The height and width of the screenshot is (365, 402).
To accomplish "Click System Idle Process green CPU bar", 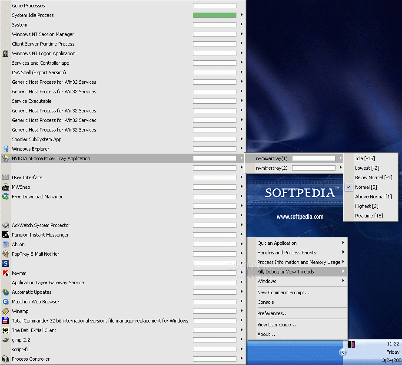I will click(215, 15).
